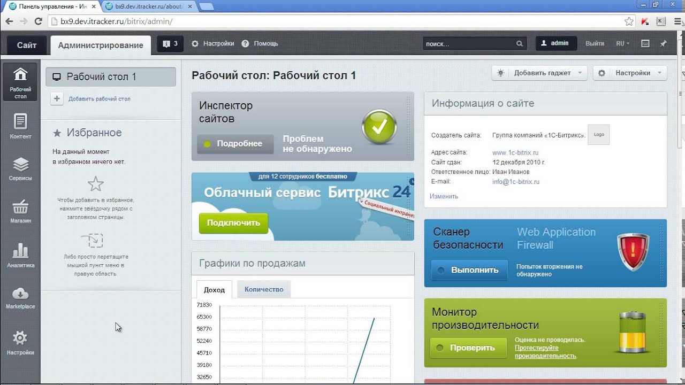The height and width of the screenshot is (385, 685).
Task: Open Настройки in the top admin bar
Action: pyautogui.click(x=213, y=44)
